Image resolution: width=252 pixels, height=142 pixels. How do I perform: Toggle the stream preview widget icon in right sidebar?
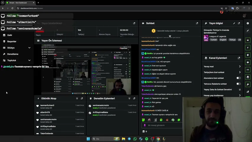pyautogui.click(x=248, y=40)
